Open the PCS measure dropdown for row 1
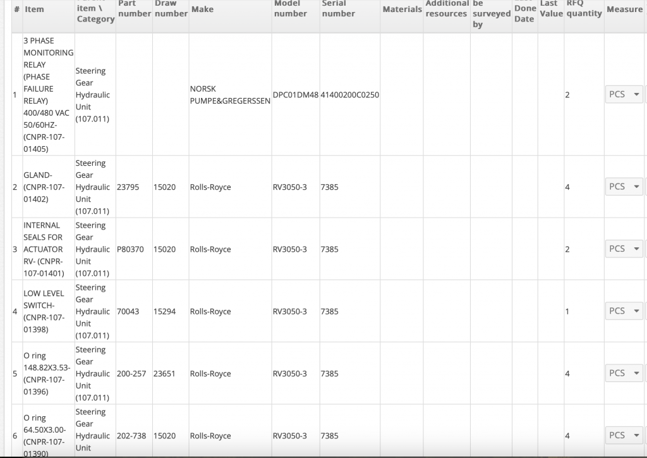Viewport: 647px width, 458px height. (x=623, y=94)
